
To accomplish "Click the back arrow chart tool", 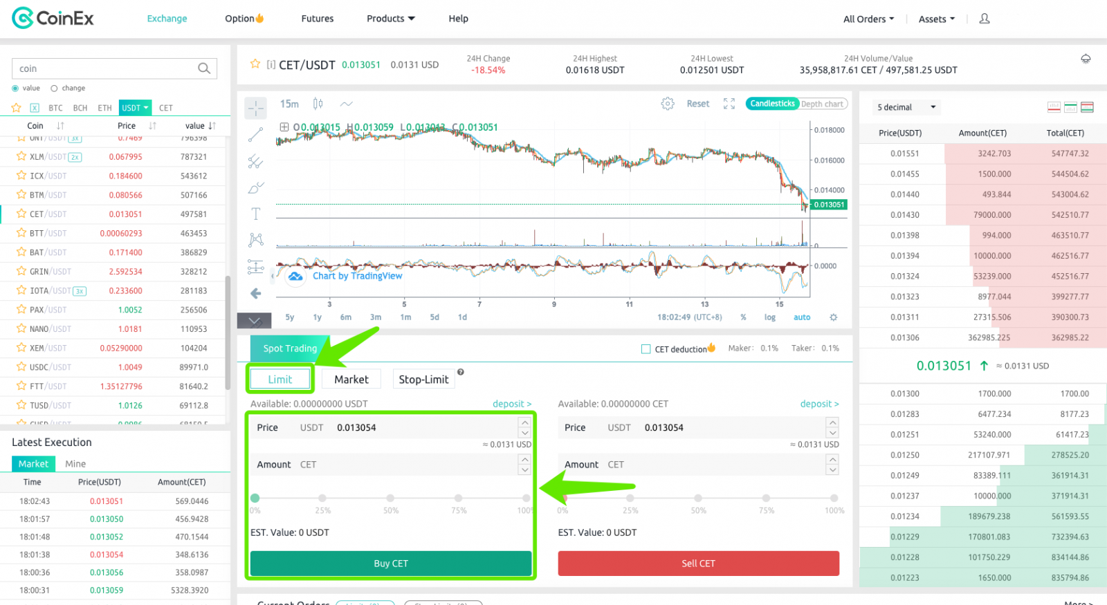I will click(256, 293).
